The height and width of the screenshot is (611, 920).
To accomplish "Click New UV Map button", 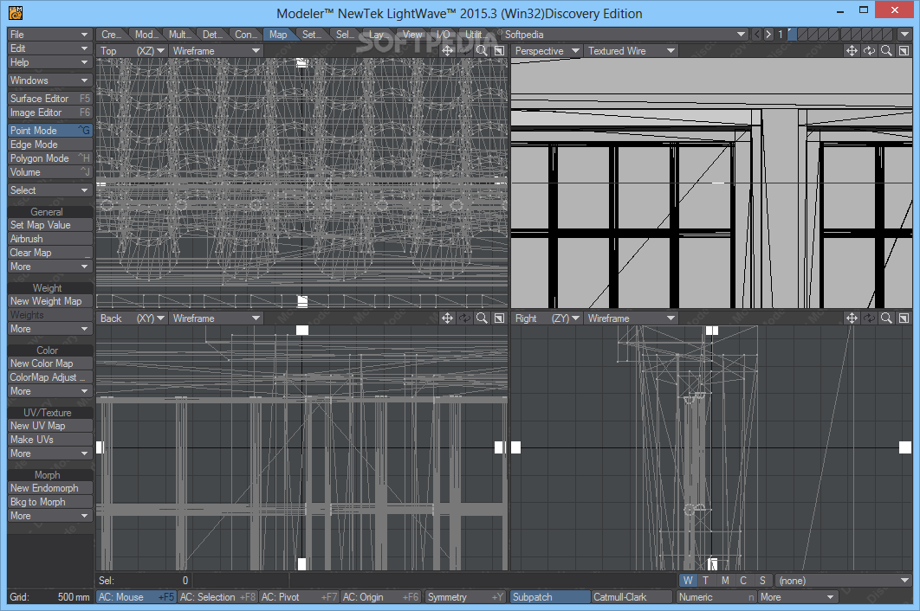I will tap(50, 426).
